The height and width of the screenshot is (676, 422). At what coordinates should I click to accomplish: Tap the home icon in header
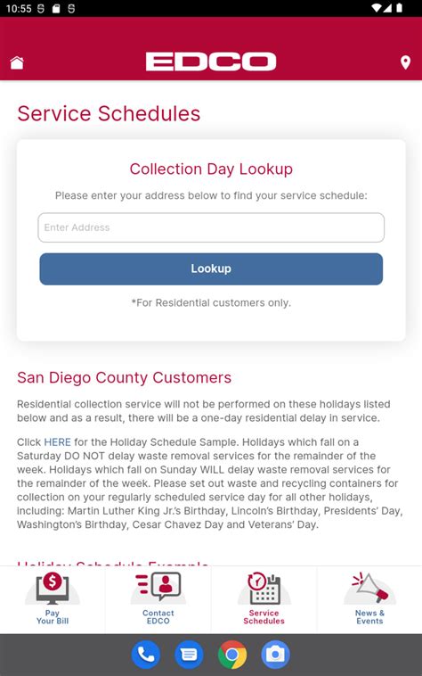pos(17,62)
